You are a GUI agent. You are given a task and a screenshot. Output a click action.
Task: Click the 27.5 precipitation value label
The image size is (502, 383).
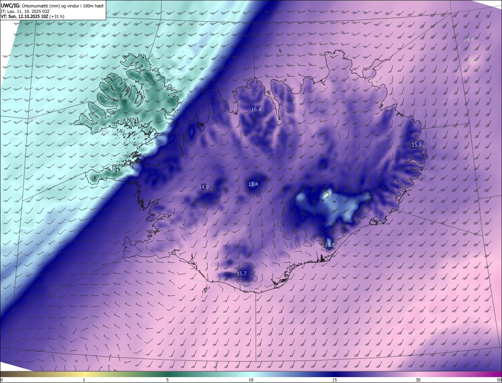[x=298, y=101]
